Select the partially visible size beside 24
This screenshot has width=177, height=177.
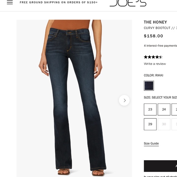(174, 109)
